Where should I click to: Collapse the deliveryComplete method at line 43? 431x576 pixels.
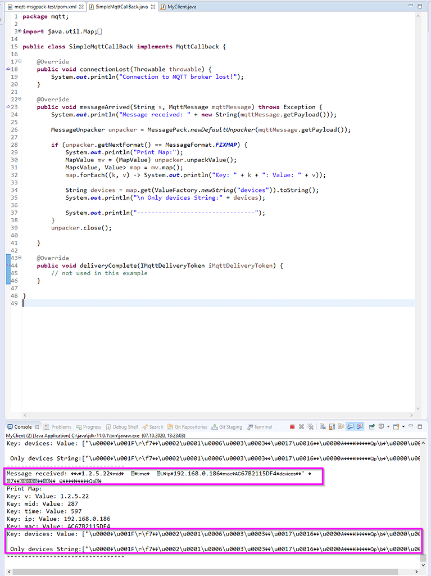(20, 258)
